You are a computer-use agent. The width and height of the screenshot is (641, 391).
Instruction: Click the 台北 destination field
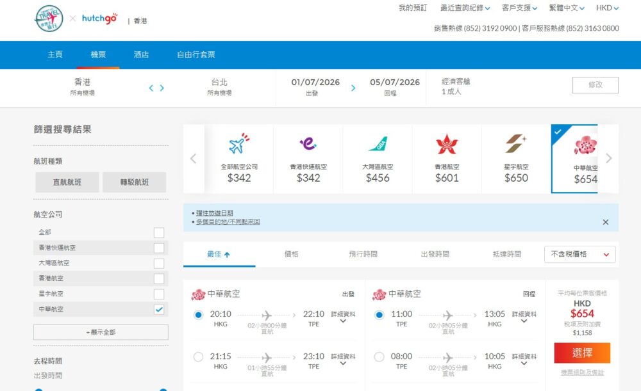pos(219,86)
